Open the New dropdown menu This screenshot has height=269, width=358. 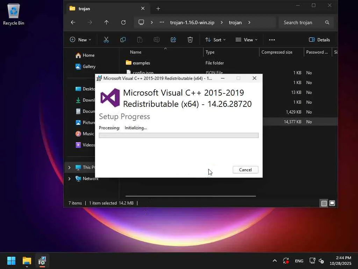coord(80,40)
